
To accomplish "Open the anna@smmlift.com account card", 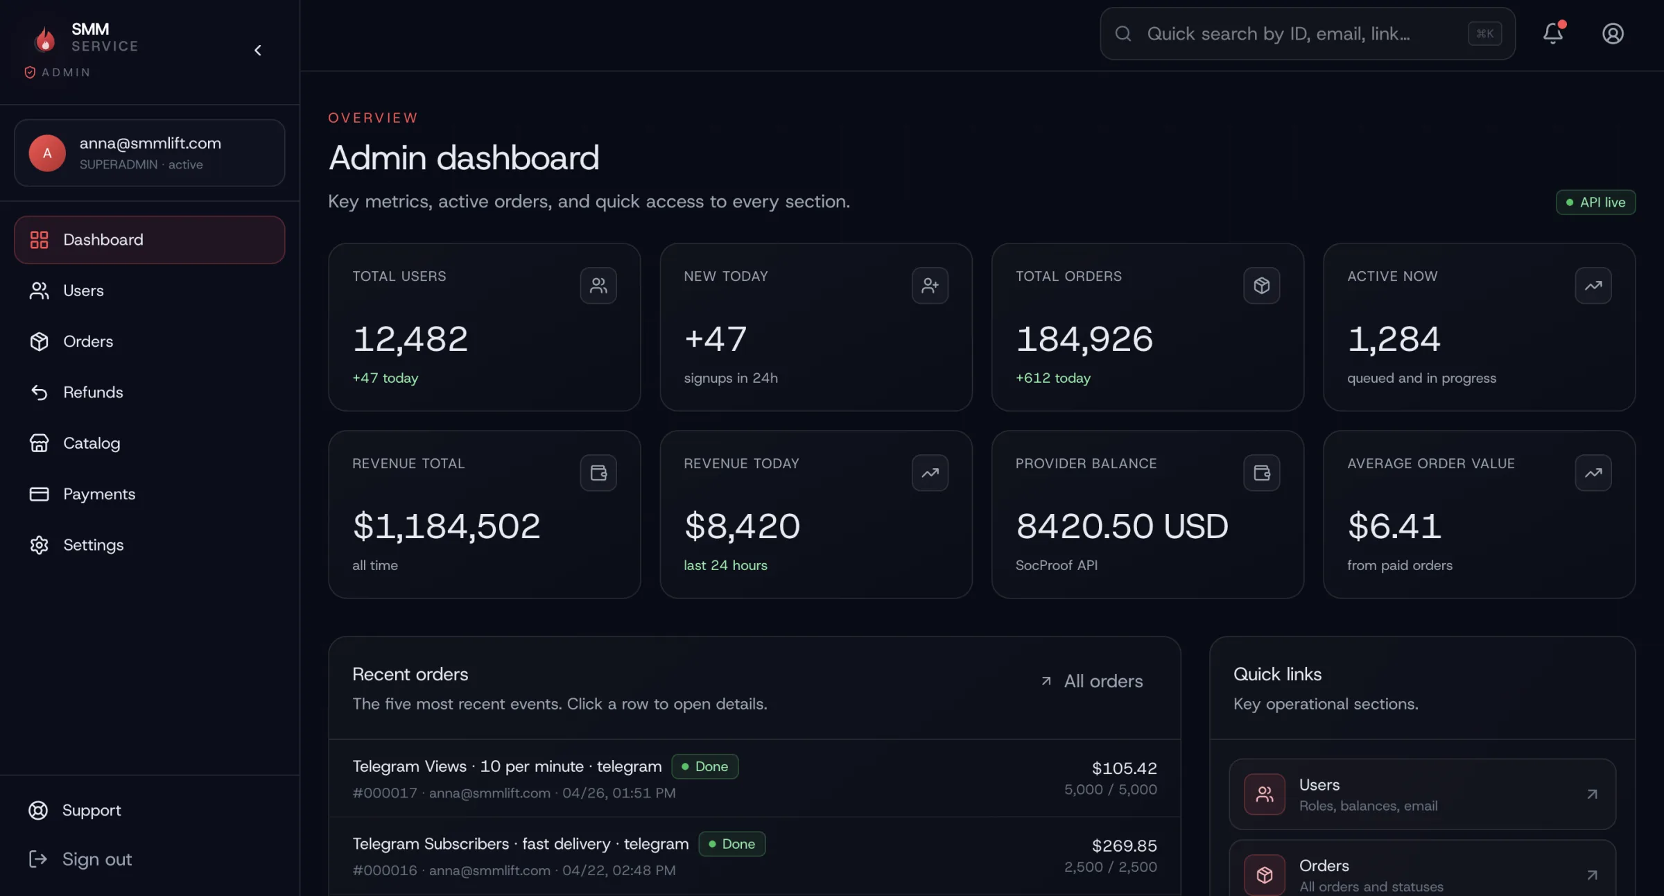I will pos(149,153).
